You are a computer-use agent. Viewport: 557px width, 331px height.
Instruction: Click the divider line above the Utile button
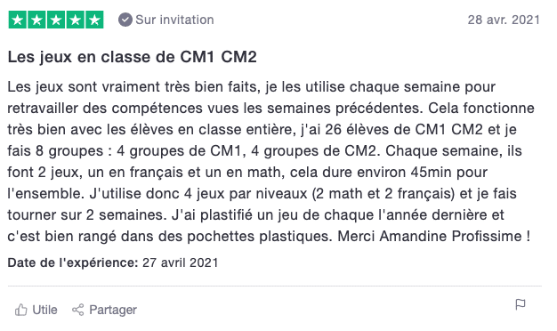click(275, 286)
